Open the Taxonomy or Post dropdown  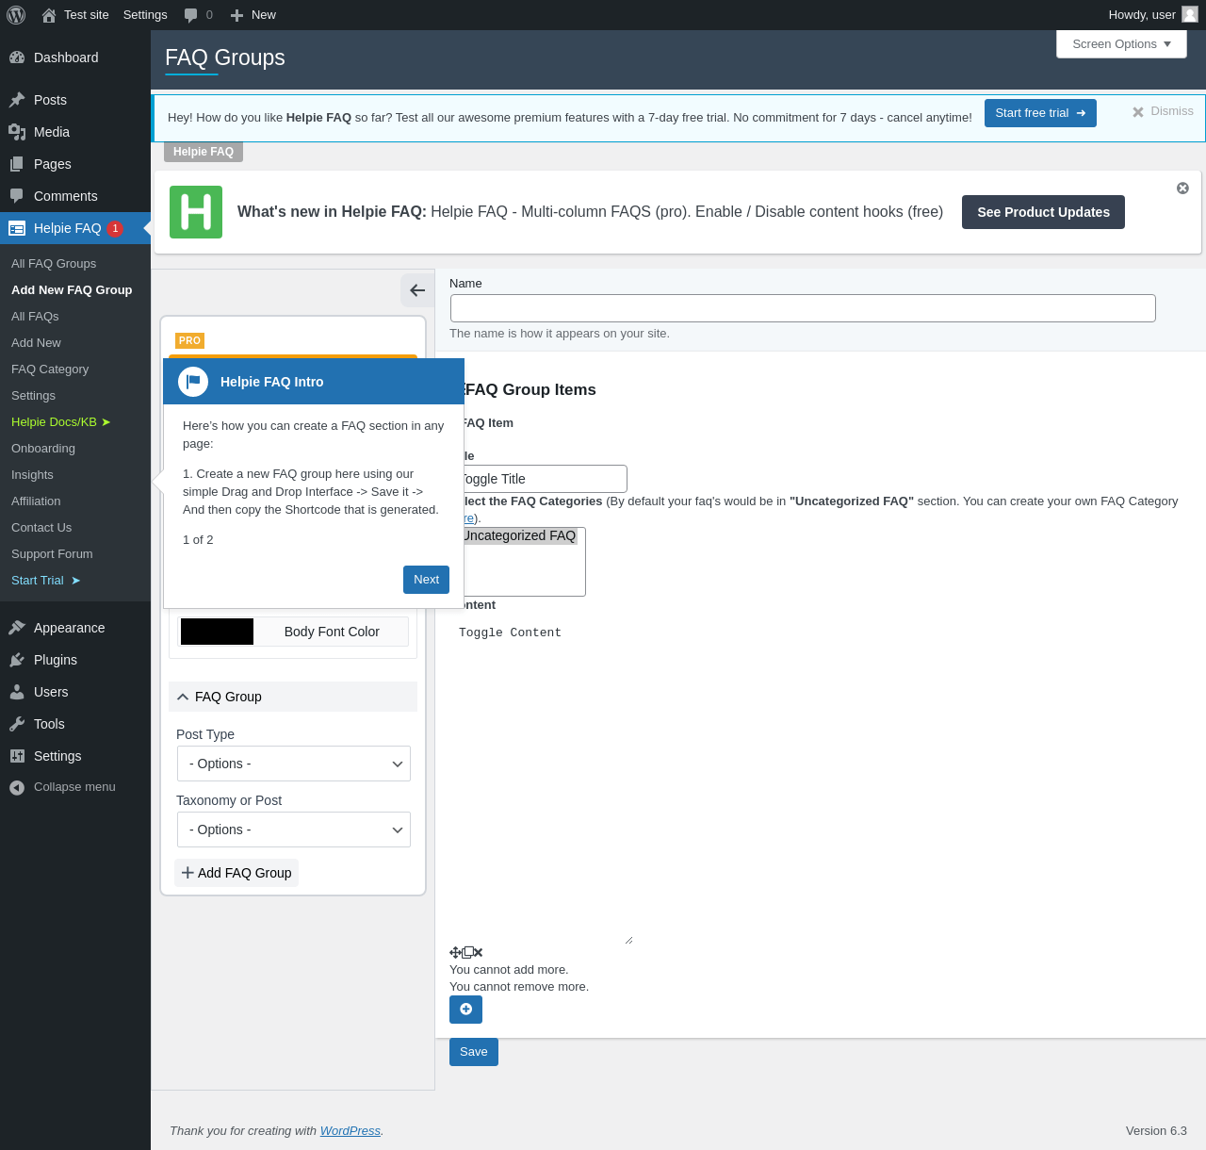tap(294, 830)
